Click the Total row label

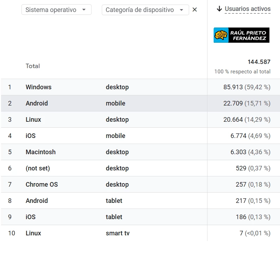(33, 66)
